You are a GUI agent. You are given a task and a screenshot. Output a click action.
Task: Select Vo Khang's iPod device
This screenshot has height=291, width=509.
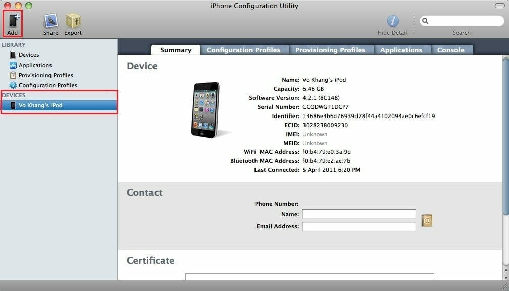tap(40, 105)
